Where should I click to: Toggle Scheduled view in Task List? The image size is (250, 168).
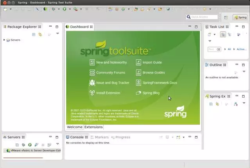229,34
